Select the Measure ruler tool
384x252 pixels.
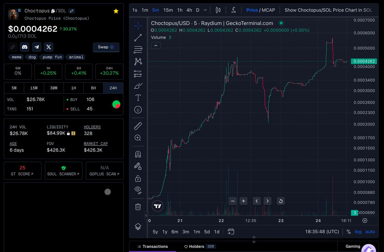tap(138, 126)
